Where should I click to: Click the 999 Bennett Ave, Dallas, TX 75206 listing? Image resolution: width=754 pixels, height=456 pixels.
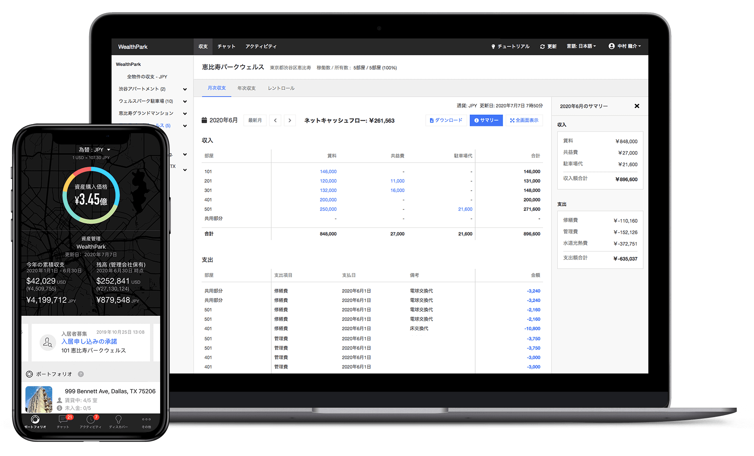[x=91, y=397]
